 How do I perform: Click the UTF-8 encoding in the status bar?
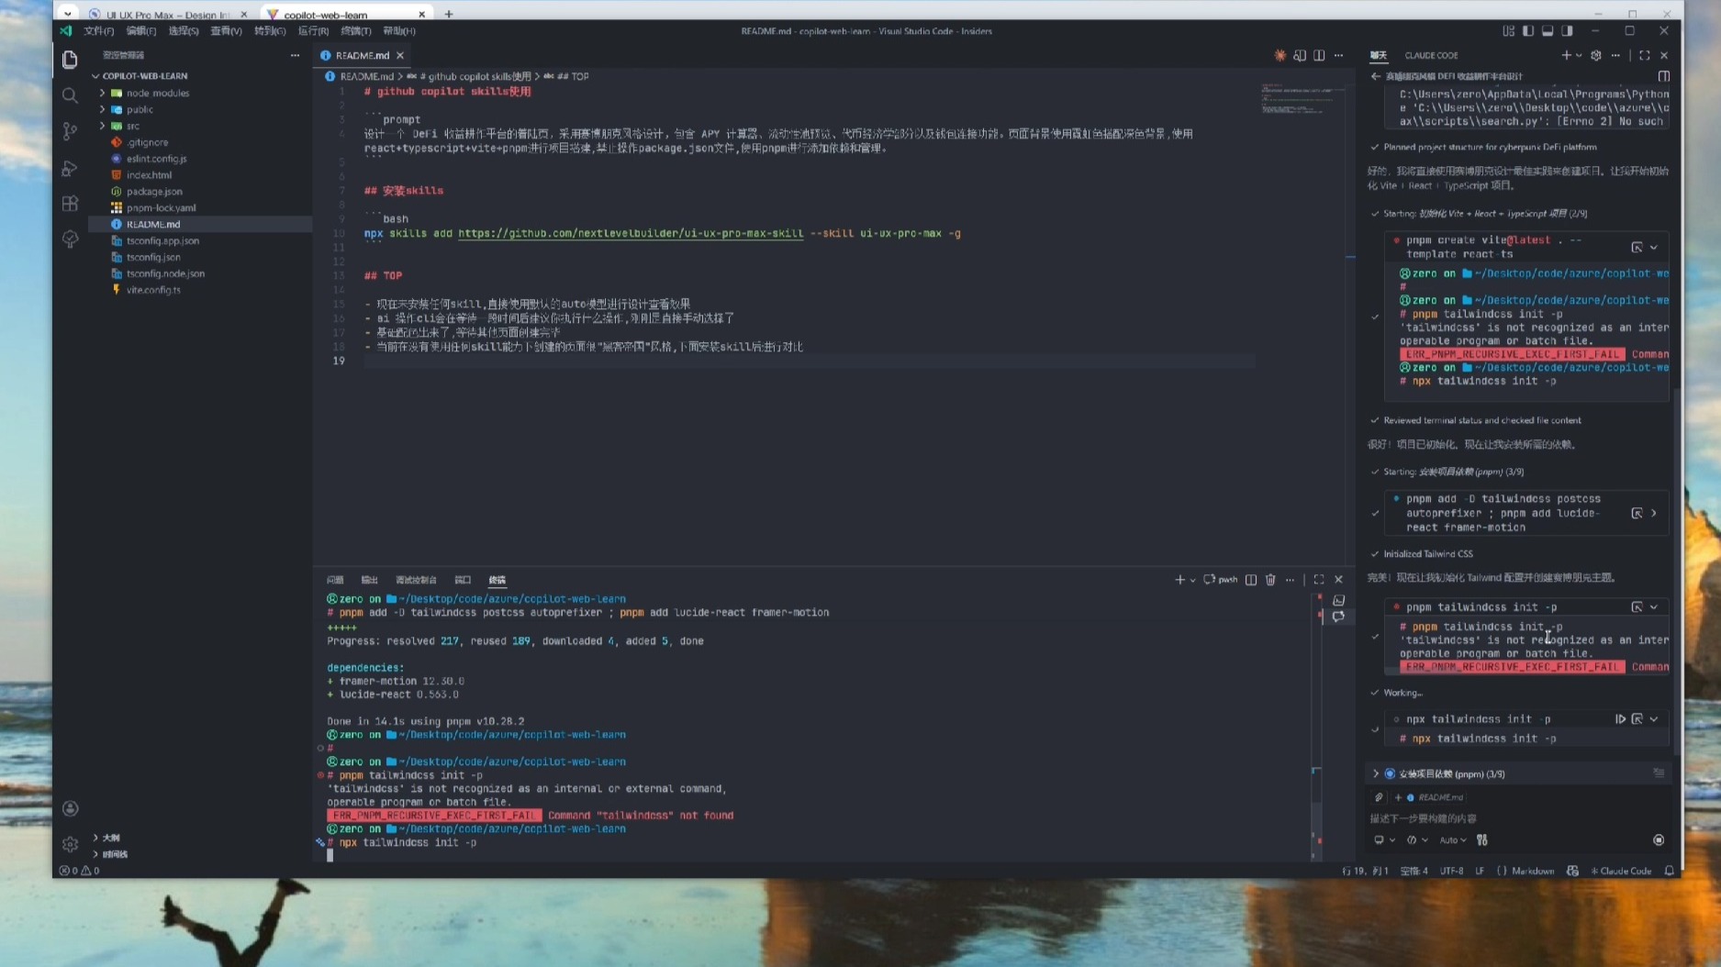point(1451,871)
